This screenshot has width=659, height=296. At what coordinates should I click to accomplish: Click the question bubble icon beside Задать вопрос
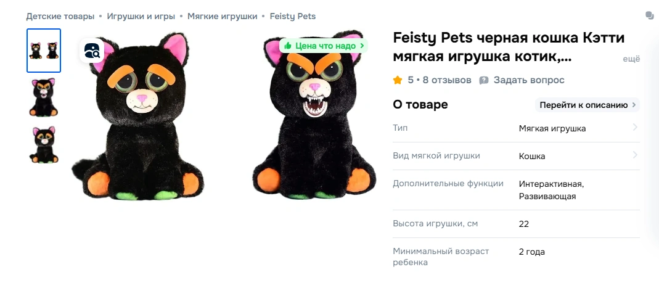coord(484,80)
